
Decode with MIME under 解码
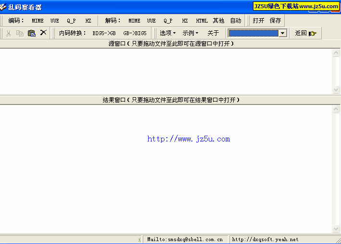coord(134,21)
